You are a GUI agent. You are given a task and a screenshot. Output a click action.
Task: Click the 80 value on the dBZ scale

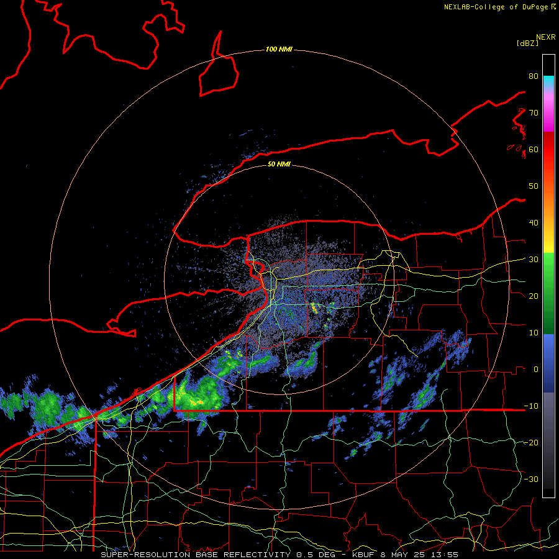click(x=534, y=76)
